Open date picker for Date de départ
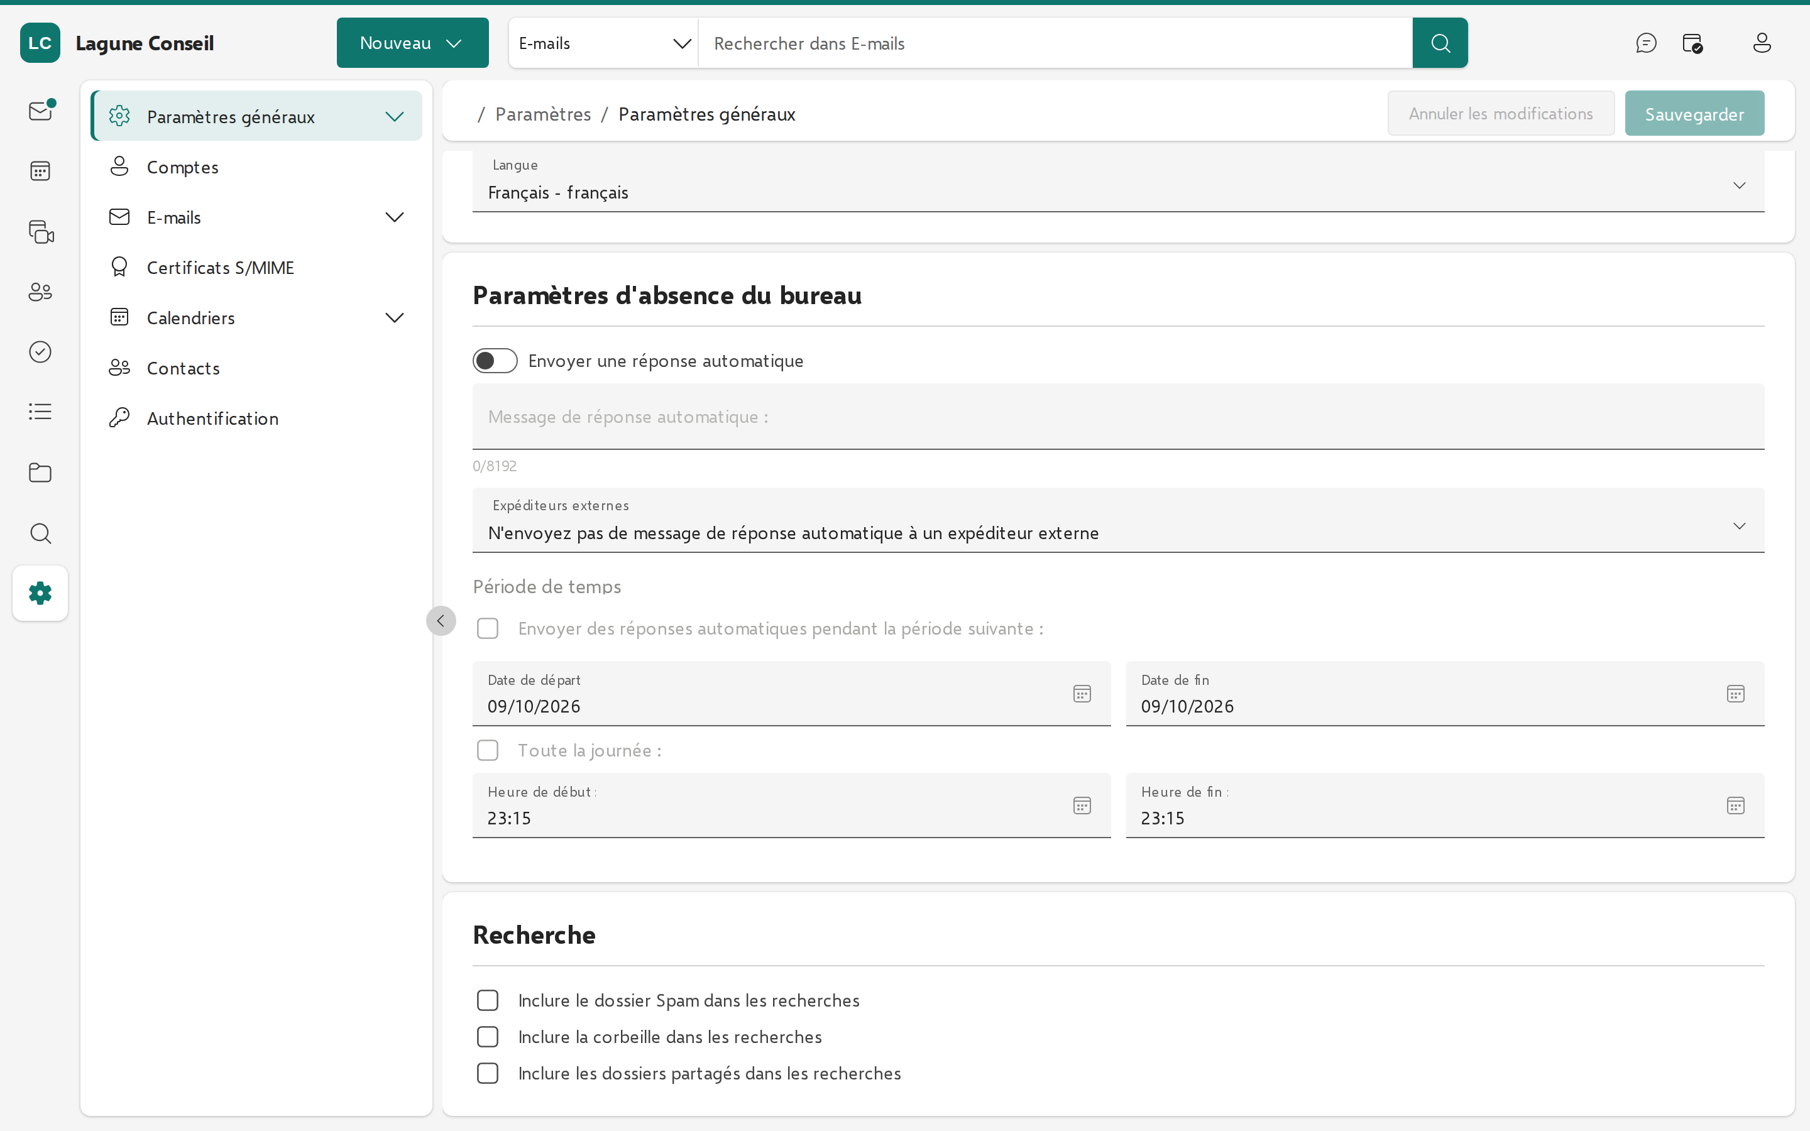The width and height of the screenshot is (1810, 1131). (x=1082, y=694)
